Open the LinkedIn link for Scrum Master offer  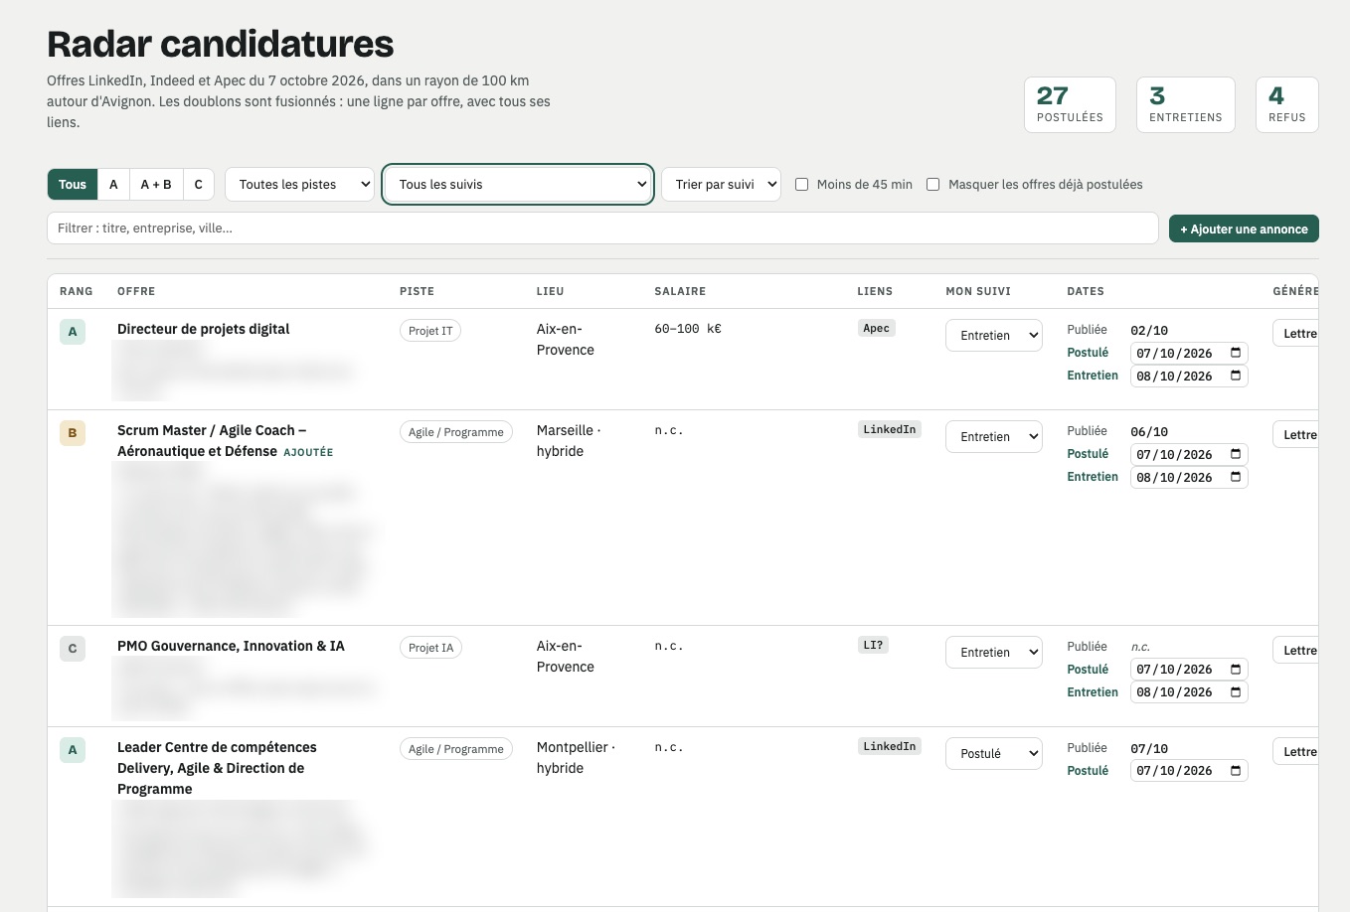click(x=890, y=430)
